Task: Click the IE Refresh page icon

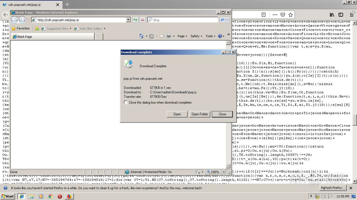Action: tap(135, 20)
